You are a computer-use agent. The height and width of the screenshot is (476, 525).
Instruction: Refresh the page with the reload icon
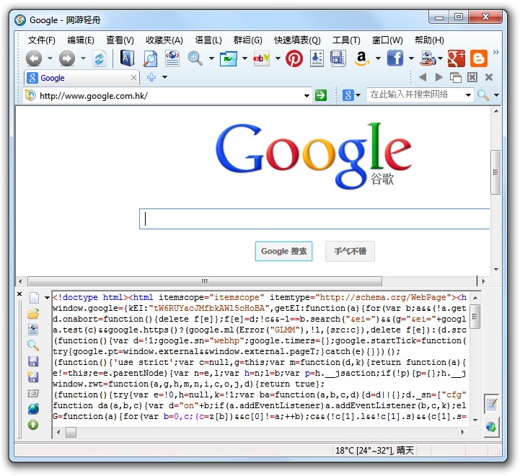(x=99, y=58)
